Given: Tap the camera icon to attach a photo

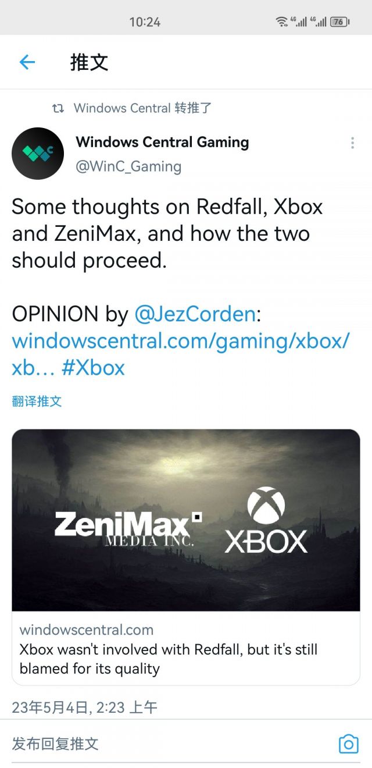Looking at the screenshot, I should pos(348,744).
